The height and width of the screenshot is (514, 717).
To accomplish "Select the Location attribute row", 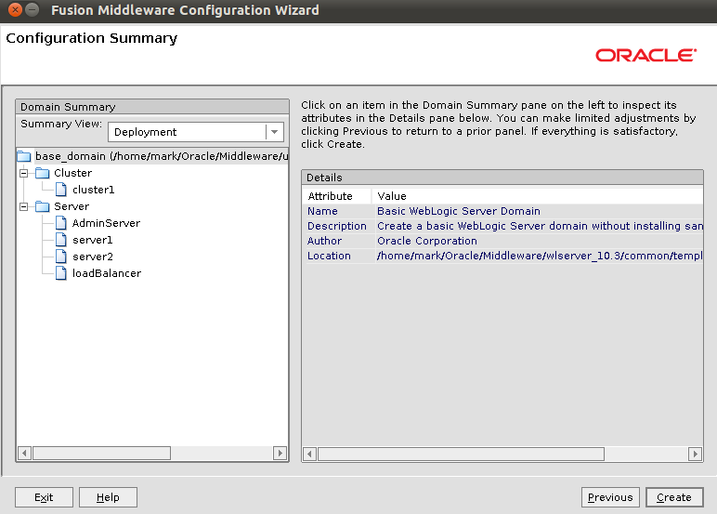I will pyautogui.click(x=329, y=256).
